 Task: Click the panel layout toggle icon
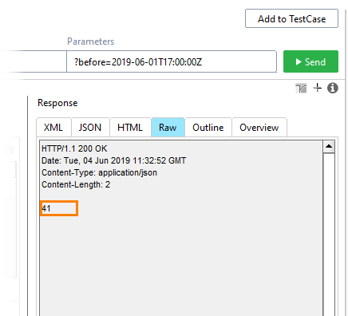301,88
